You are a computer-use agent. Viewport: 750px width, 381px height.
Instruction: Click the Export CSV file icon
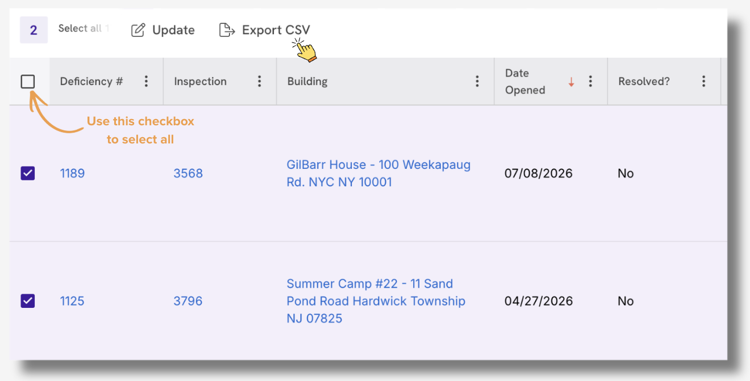[x=227, y=30]
